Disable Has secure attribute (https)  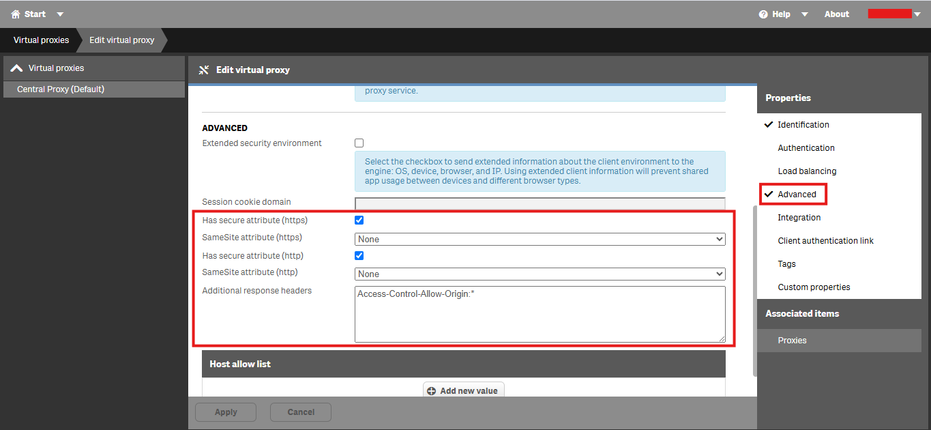(x=359, y=220)
